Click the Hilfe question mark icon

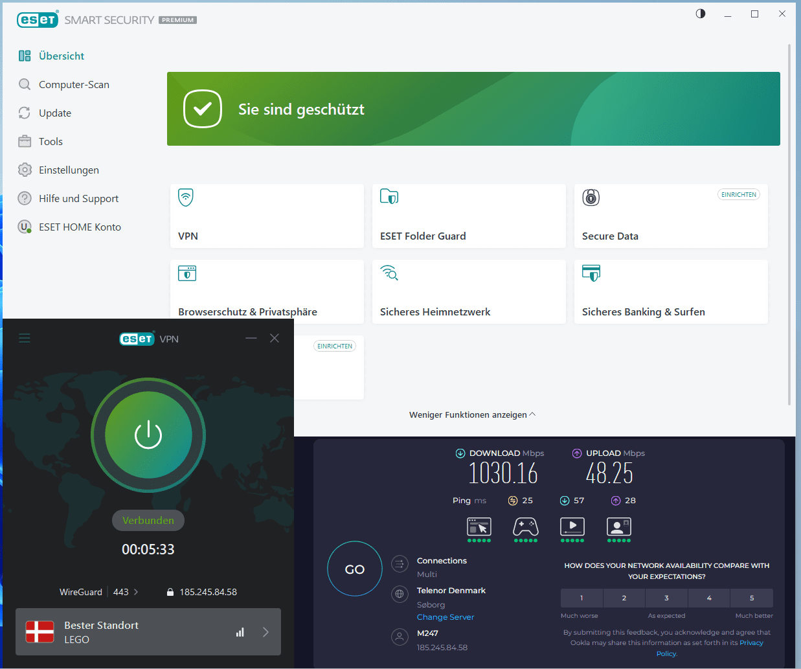coord(25,198)
